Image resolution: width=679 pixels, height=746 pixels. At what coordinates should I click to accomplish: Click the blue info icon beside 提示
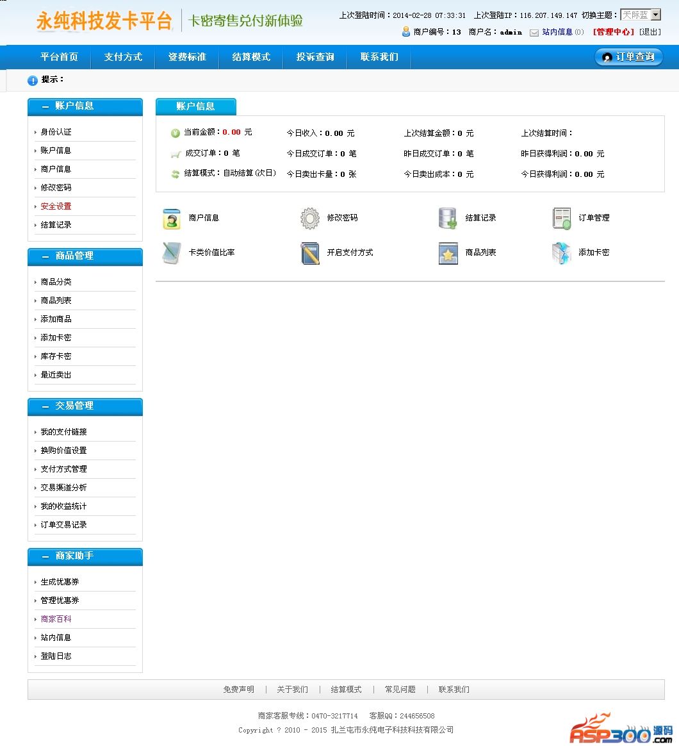tap(32, 80)
